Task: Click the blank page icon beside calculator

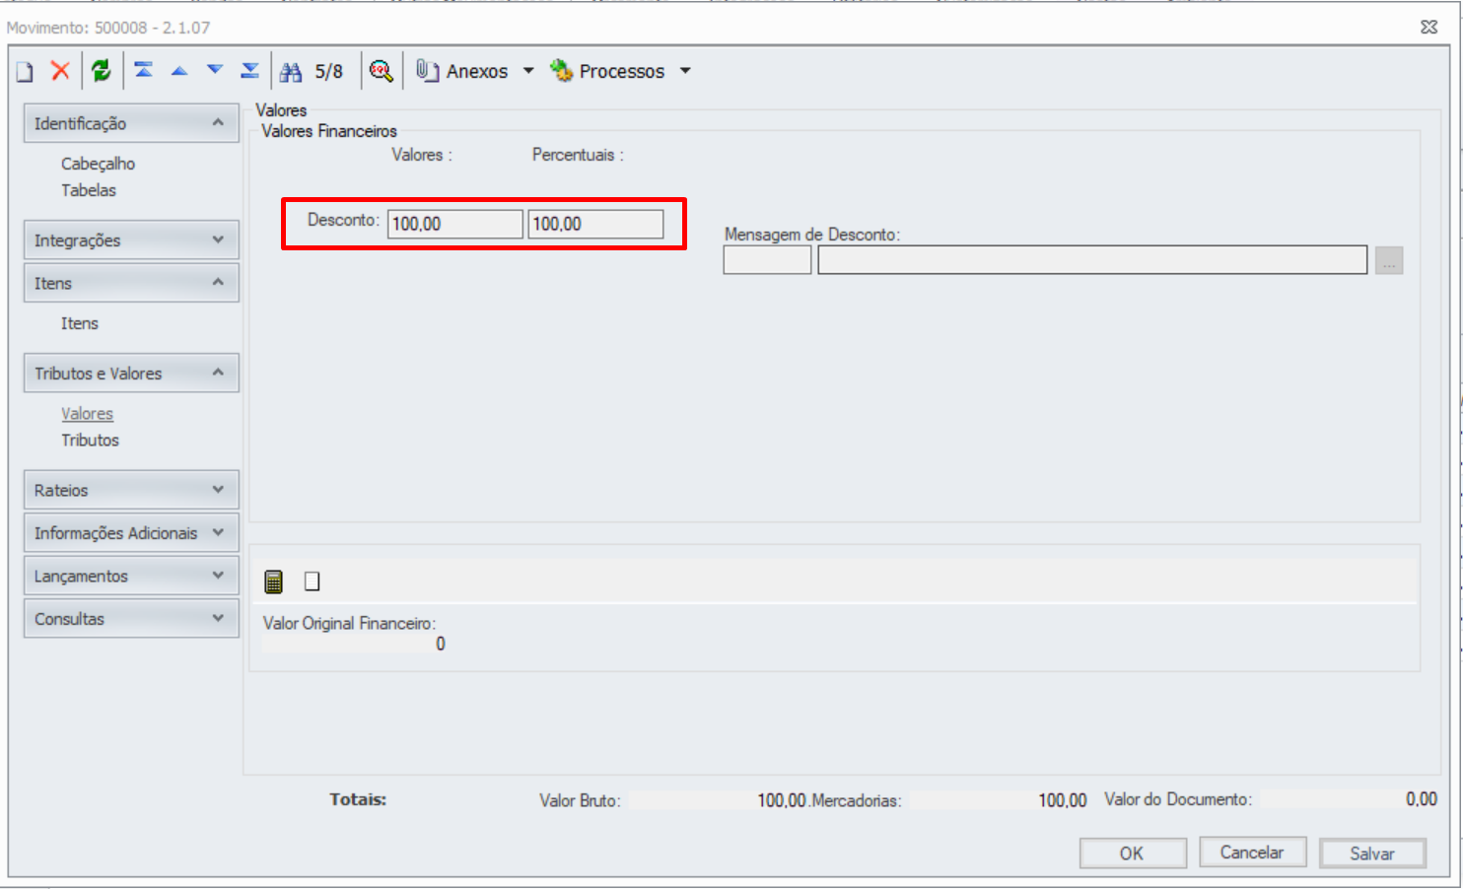Action: click(x=312, y=581)
